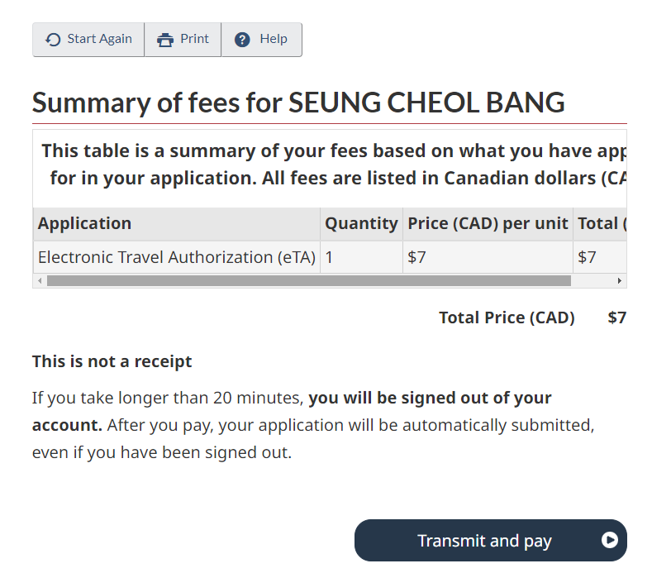Click the $7 price per unit cell
The width and height of the screenshot is (671, 573).
pyautogui.click(x=417, y=257)
